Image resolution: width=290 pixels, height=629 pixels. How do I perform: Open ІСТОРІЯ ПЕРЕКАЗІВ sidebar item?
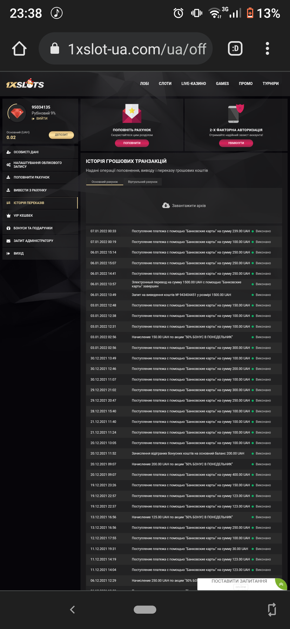click(40, 203)
